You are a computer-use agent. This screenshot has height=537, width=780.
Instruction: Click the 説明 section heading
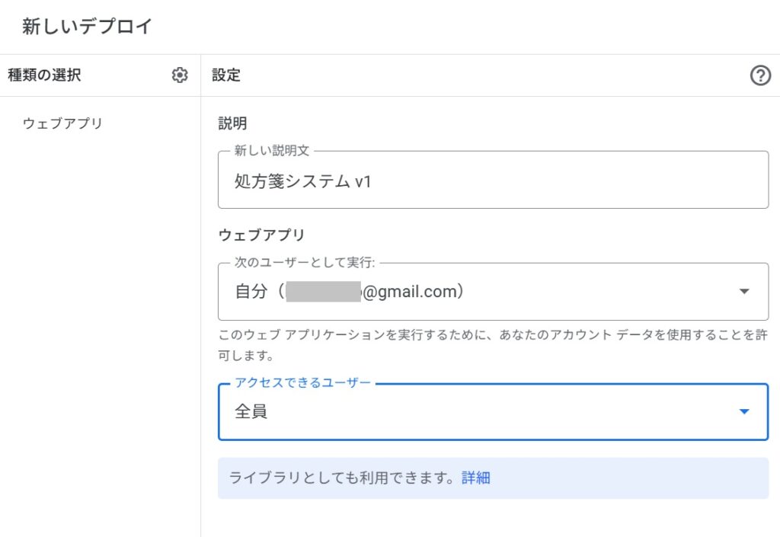pyautogui.click(x=232, y=123)
